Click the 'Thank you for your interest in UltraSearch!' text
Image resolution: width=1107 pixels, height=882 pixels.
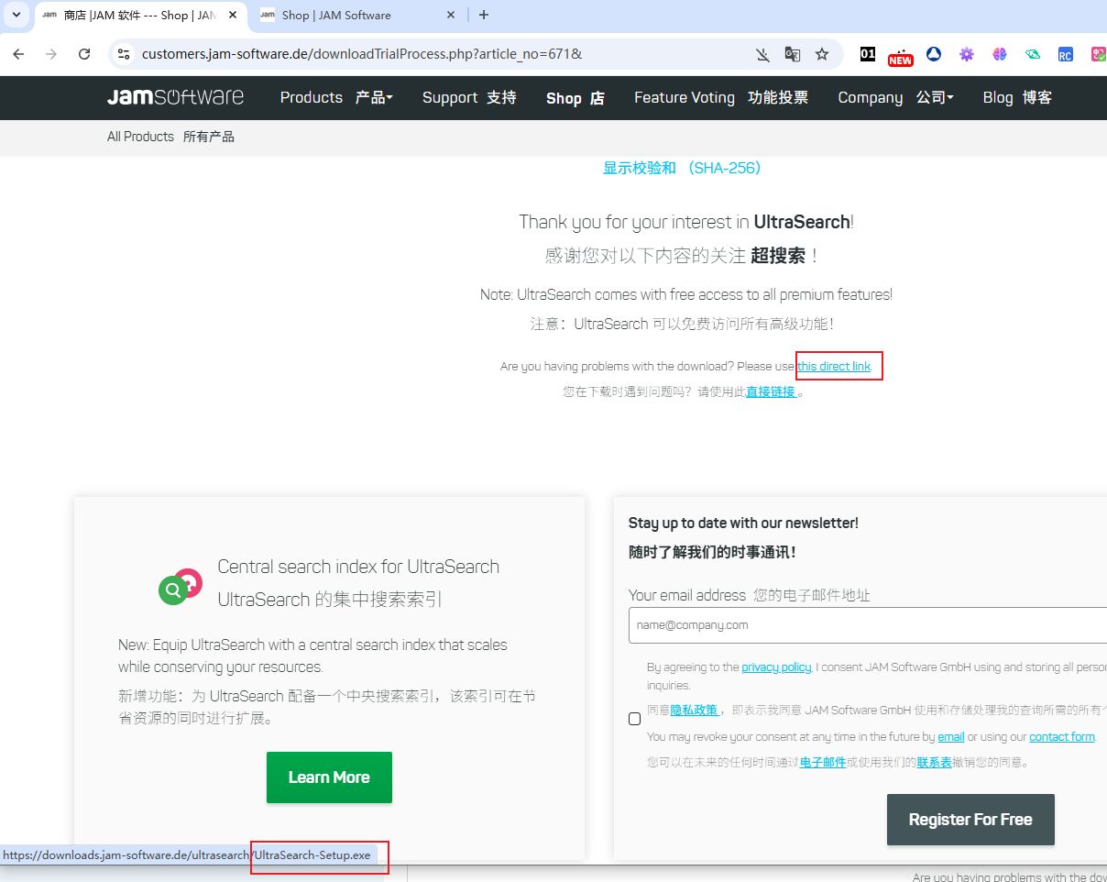[686, 222]
